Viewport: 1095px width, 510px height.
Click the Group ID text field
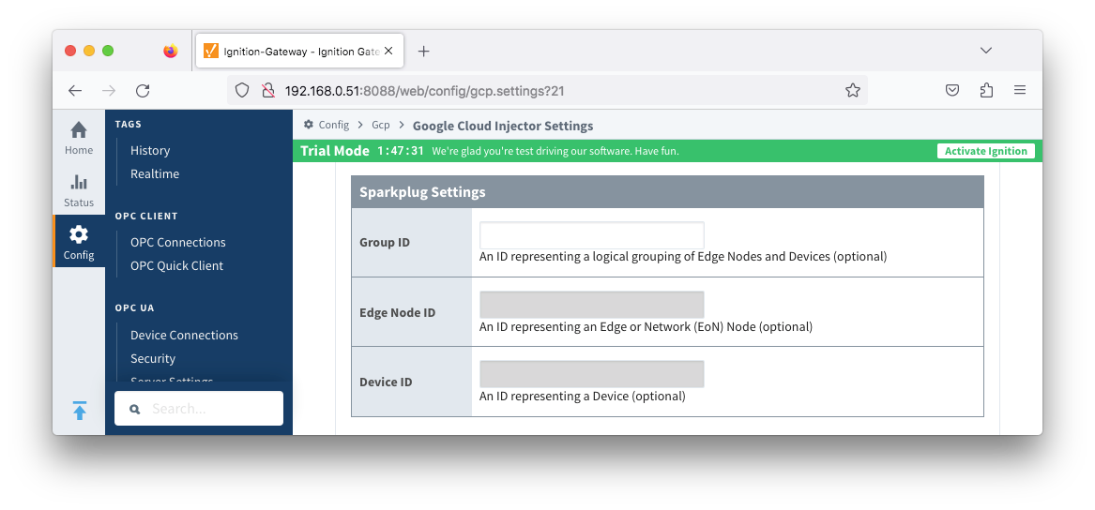[x=591, y=235]
